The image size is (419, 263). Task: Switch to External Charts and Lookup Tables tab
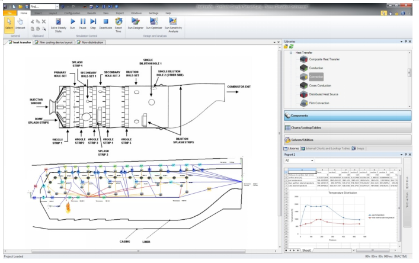tap(325, 149)
